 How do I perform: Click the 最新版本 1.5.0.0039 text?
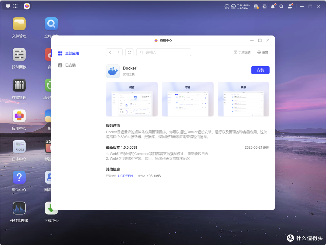point(122,147)
